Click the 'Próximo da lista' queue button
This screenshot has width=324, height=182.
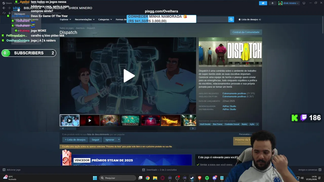[242, 141]
